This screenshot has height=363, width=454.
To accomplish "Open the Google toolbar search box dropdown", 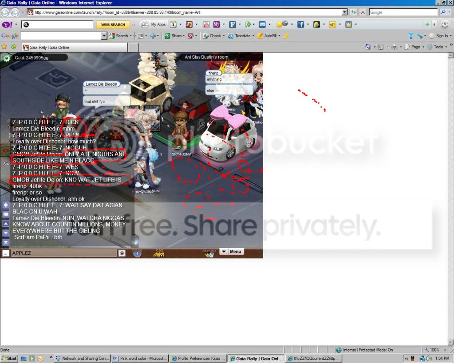I will click(104, 36).
